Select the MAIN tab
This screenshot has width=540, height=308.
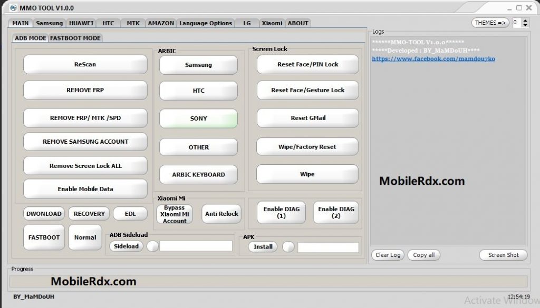pyautogui.click(x=21, y=23)
